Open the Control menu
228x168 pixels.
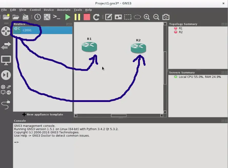(x=35, y=10)
